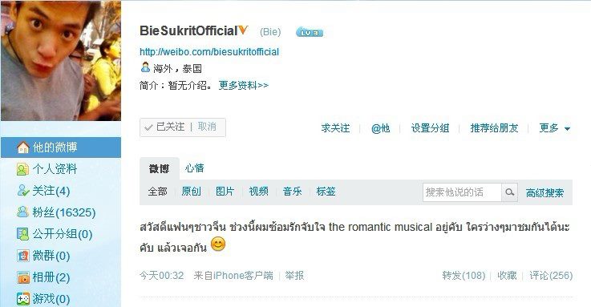Open the weibo.com/biesukritofficial link
Viewport: 591px width, 307px height.
tap(209, 51)
